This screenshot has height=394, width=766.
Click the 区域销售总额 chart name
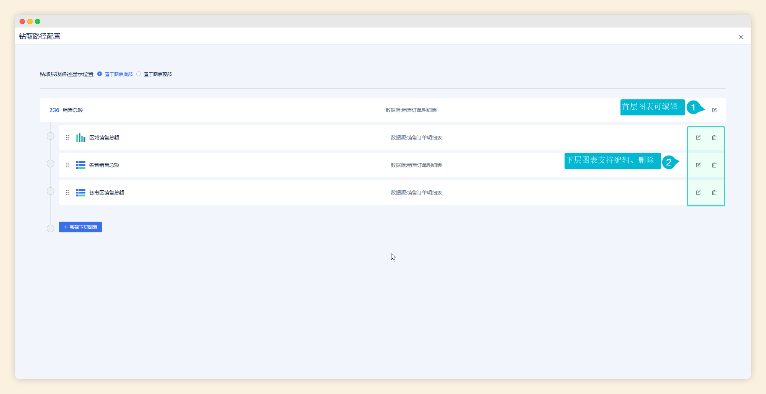tap(104, 138)
